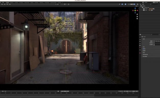
Task: Jump to timeline start frame
Action: tap(61, 91)
